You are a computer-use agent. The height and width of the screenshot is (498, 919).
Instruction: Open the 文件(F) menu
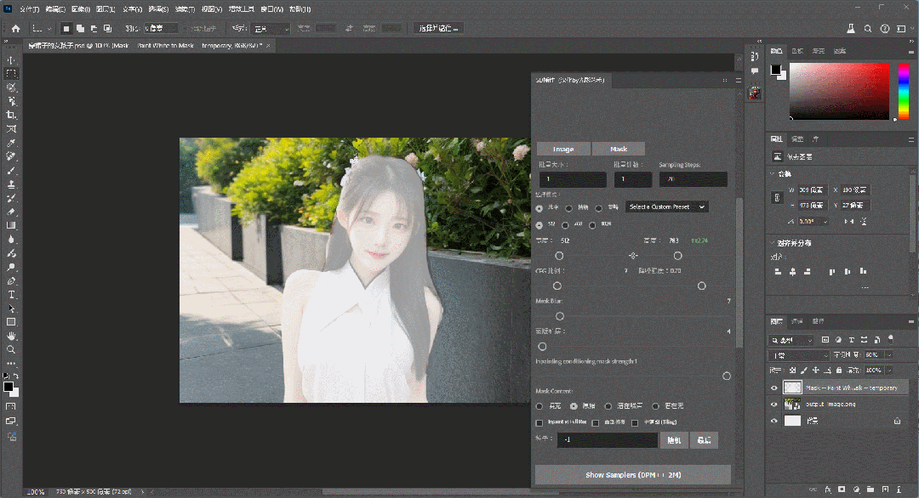click(29, 9)
